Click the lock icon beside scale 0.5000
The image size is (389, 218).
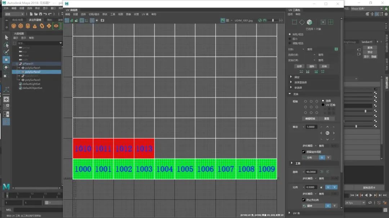(321, 187)
